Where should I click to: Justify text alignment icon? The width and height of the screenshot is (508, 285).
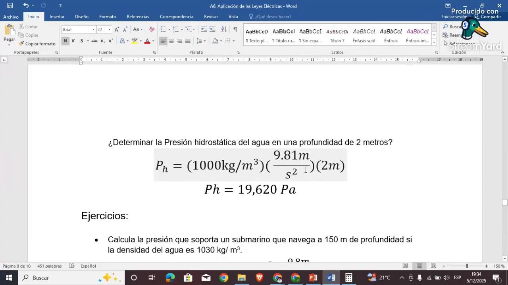[188, 41]
